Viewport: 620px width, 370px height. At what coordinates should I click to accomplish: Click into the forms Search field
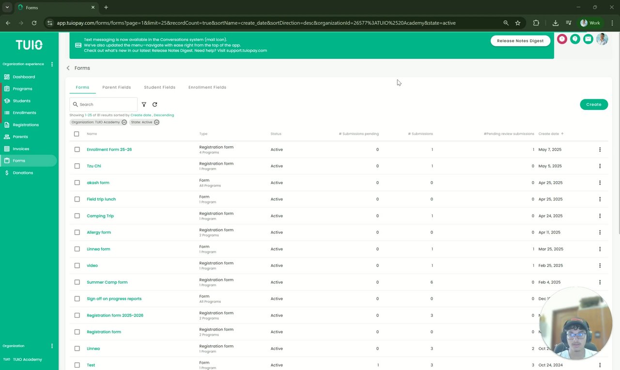click(x=107, y=105)
